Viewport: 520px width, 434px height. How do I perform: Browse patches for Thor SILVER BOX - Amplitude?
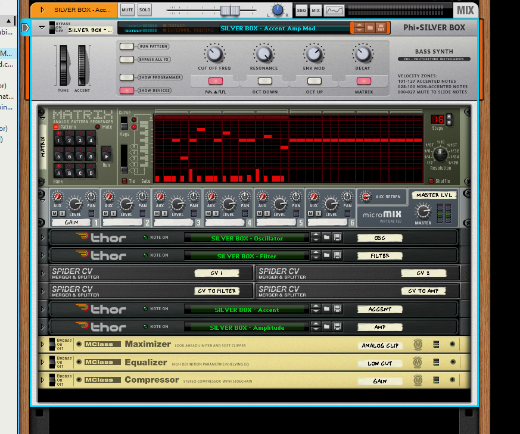tap(326, 327)
